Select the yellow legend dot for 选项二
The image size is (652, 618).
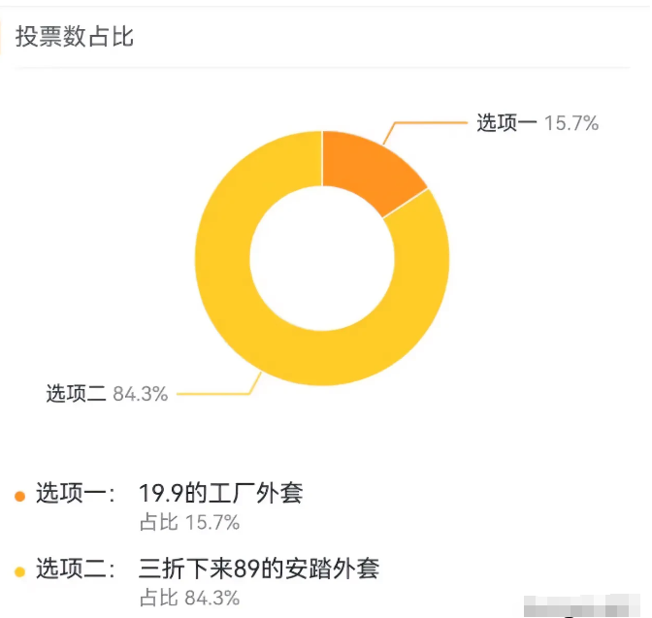click(19, 571)
